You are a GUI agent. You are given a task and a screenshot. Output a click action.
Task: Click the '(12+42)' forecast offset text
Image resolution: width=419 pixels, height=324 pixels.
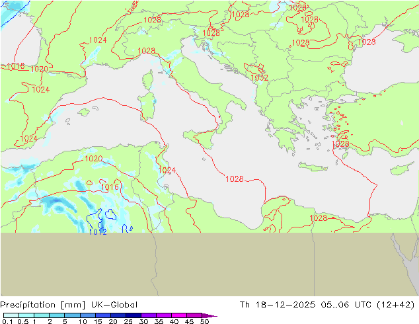[x=395, y=305]
